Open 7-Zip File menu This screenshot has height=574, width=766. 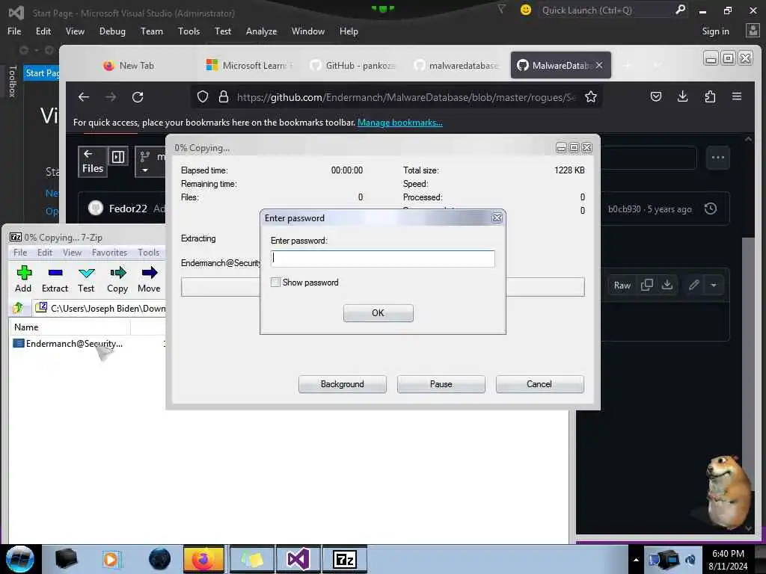tap(20, 253)
